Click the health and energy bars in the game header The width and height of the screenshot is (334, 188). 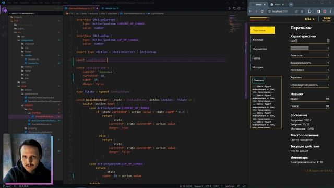pyautogui.click(x=260, y=19)
